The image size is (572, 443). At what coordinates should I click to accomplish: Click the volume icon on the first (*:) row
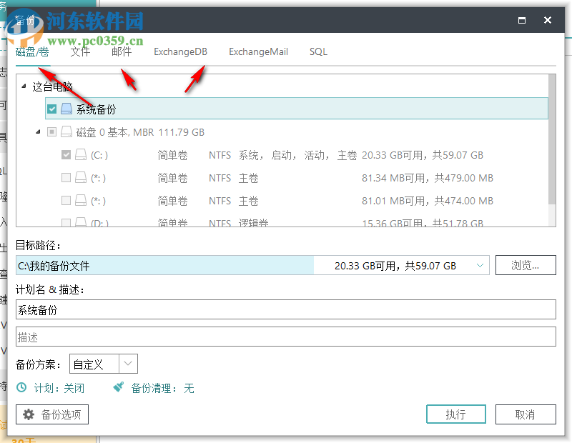click(79, 177)
